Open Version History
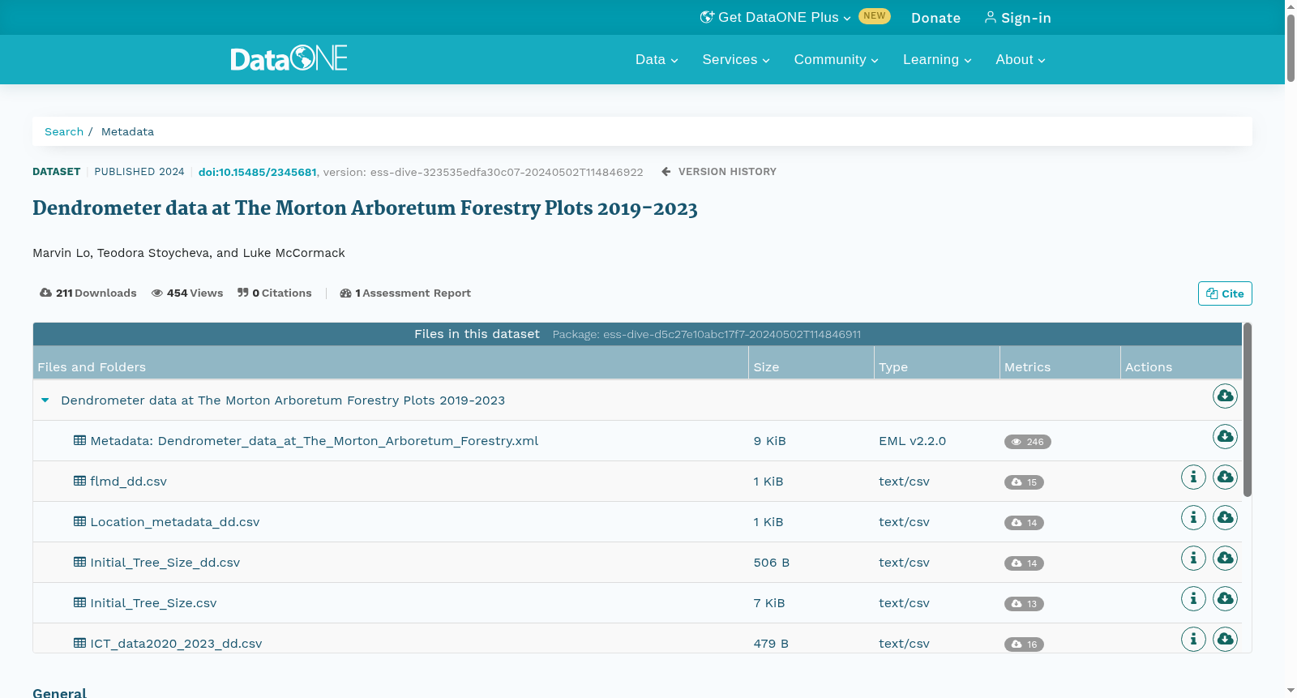Screen dimensions: 1297x698 tap(718, 172)
